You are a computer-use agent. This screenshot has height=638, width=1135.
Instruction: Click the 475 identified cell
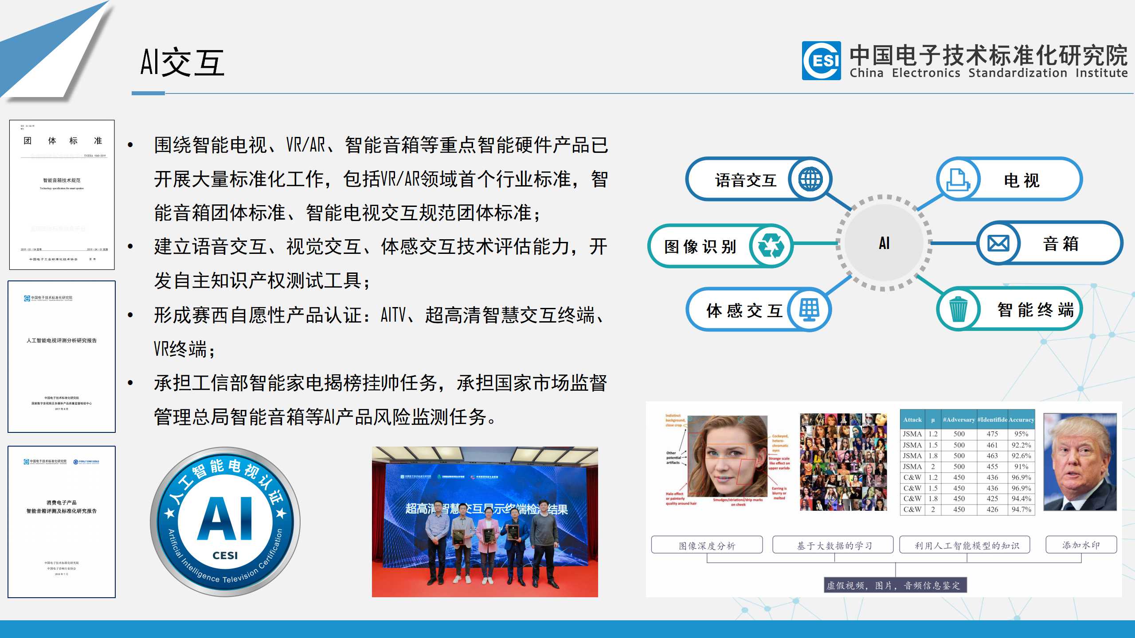[992, 434]
